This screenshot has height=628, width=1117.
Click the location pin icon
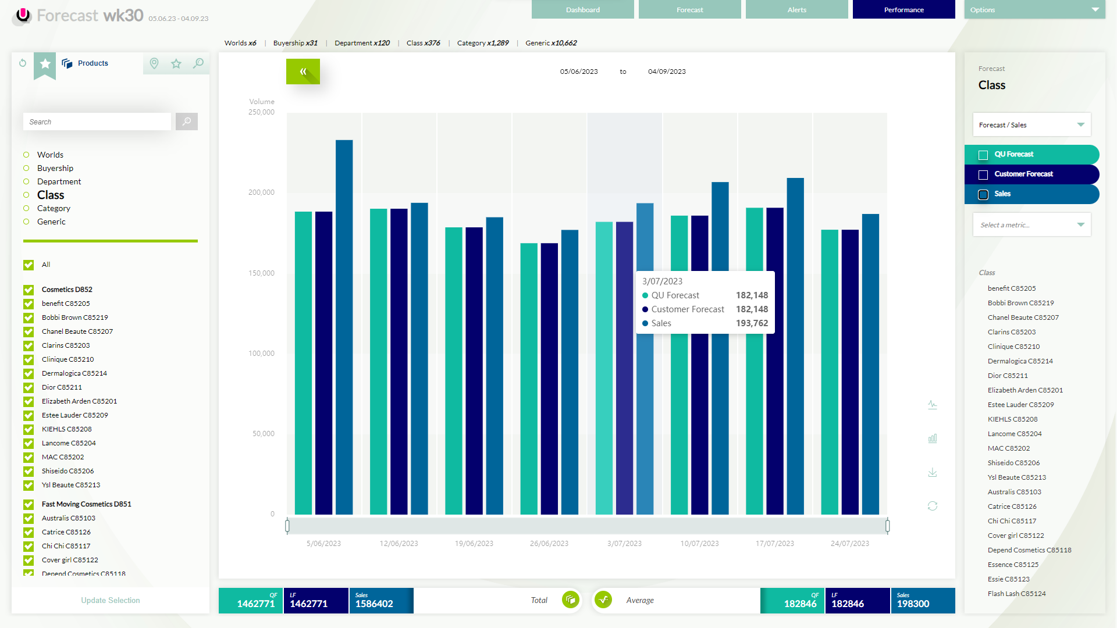click(x=154, y=63)
